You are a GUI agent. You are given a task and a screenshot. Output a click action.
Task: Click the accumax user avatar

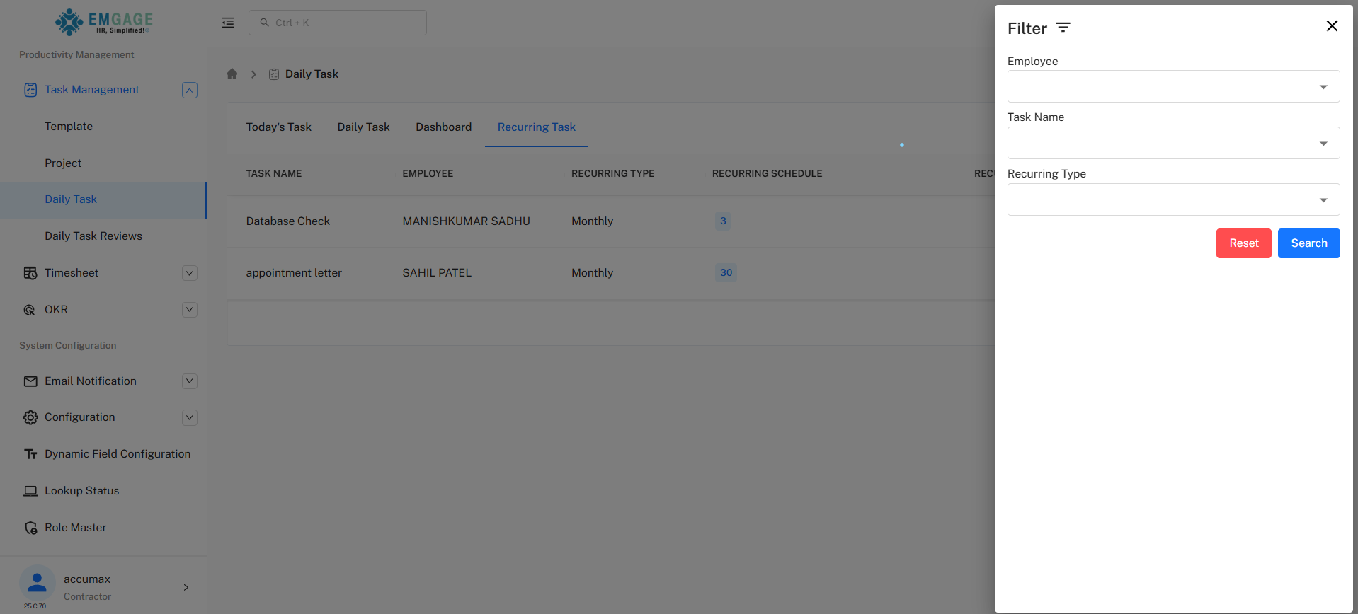tap(37, 584)
